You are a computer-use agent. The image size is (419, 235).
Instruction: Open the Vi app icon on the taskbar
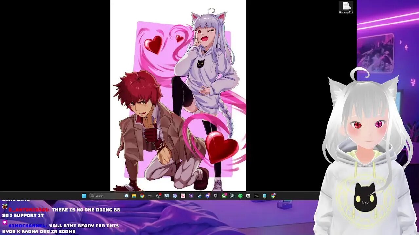(x=167, y=196)
